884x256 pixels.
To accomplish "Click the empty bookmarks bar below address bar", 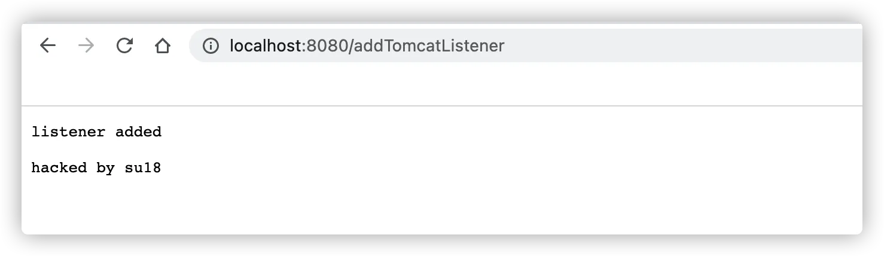I will (419, 84).
